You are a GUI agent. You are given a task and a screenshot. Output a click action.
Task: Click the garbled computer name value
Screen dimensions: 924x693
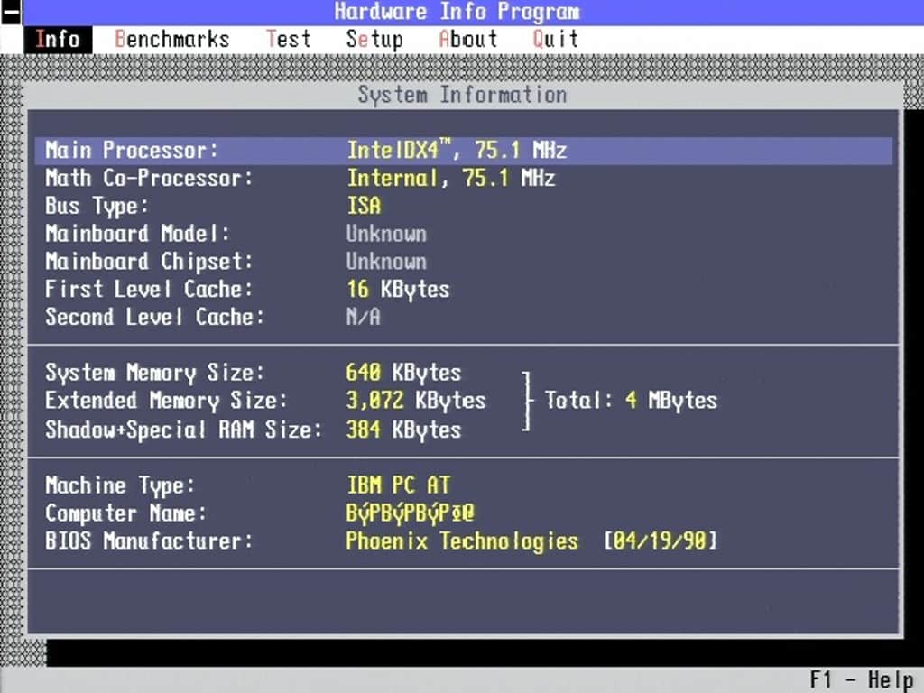tap(411, 513)
